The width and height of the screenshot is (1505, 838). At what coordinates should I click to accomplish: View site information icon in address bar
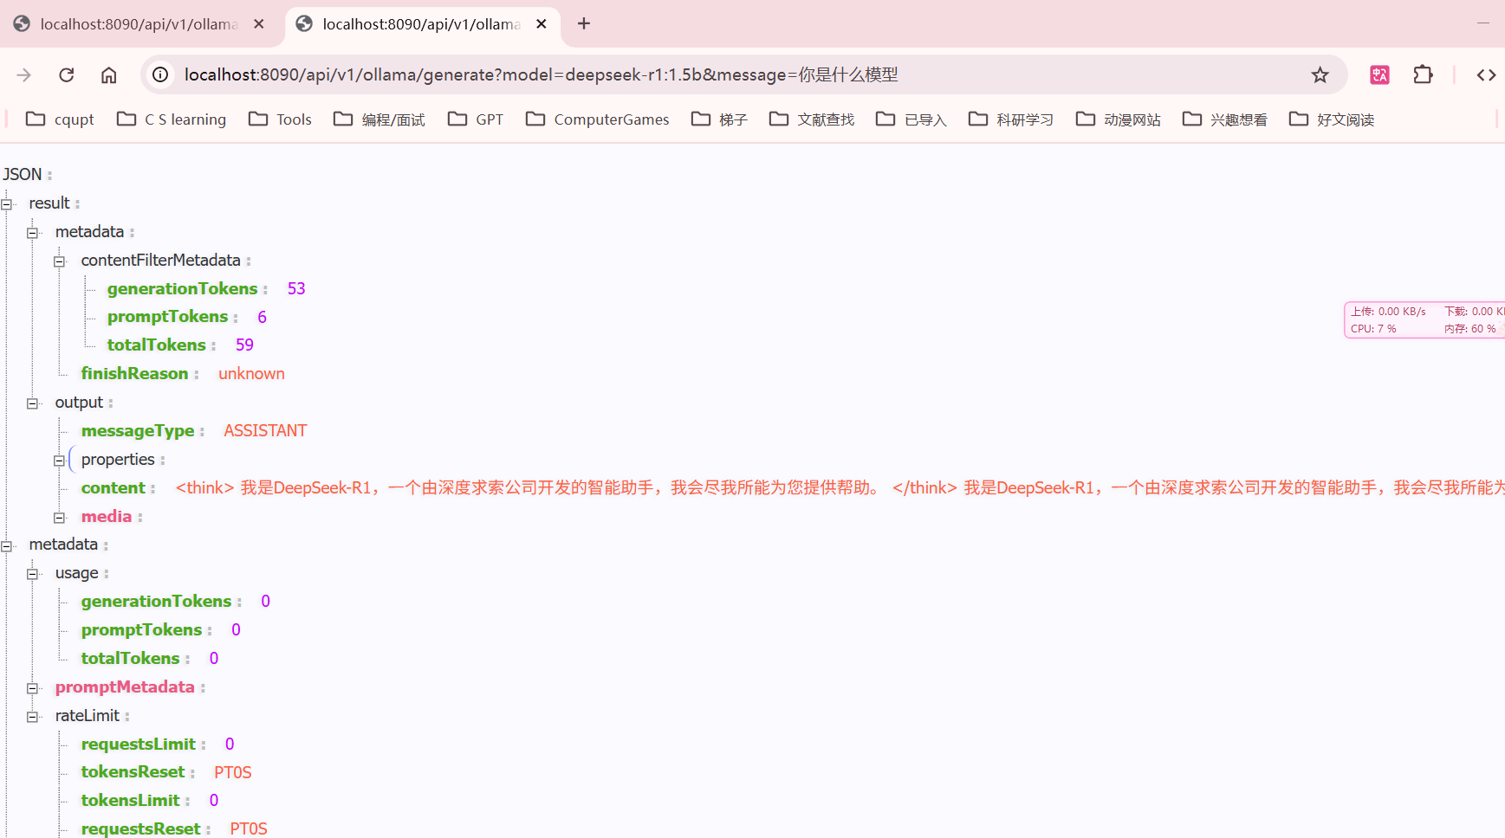(160, 75)
